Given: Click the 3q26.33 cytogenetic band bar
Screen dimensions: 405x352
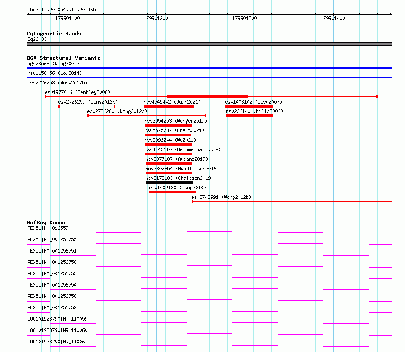Looking at the screenshot, I should [x=209, y=44].
